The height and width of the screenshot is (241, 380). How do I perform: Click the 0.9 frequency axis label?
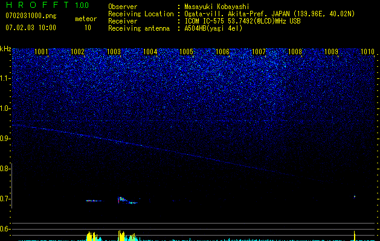pos(5,139)
